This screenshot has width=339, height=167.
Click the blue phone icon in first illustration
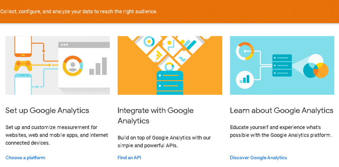tap(23, 84)
